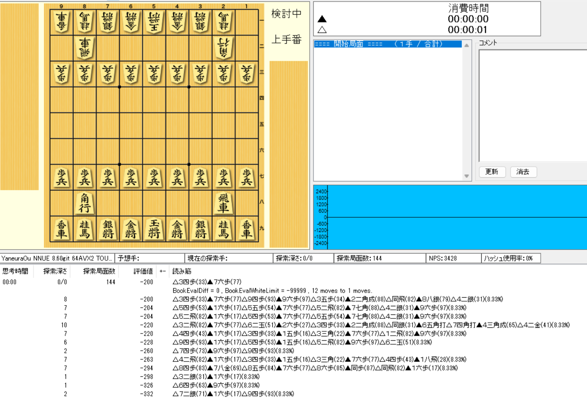Click the 更新 button
The image size is (587, 403).
492,172
